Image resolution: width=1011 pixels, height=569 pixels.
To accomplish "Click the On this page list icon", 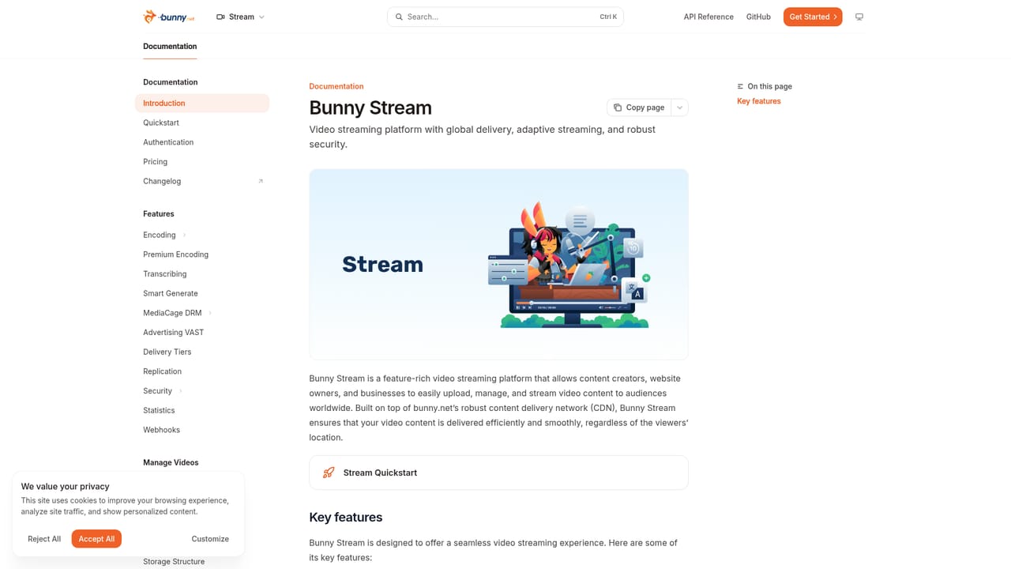I will pos(740,86).
